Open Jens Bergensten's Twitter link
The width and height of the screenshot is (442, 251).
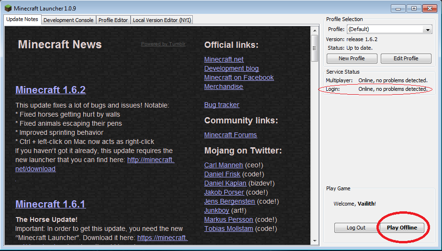[x=230, y=201]
